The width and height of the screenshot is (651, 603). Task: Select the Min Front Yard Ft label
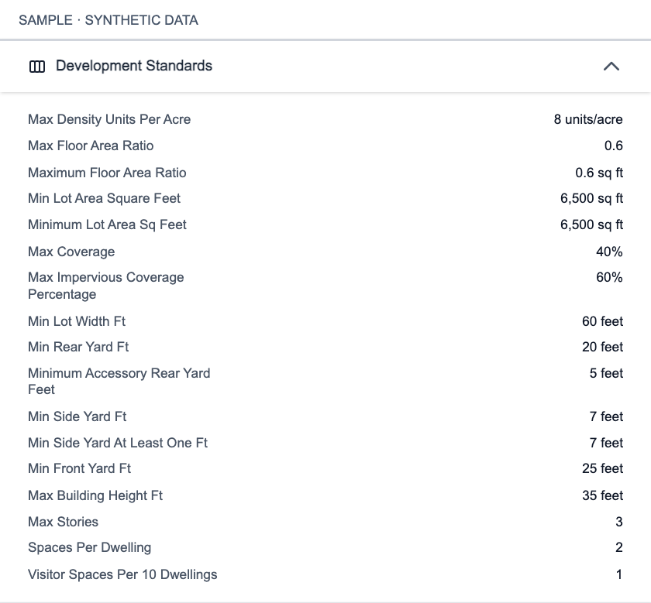[79, 468]
